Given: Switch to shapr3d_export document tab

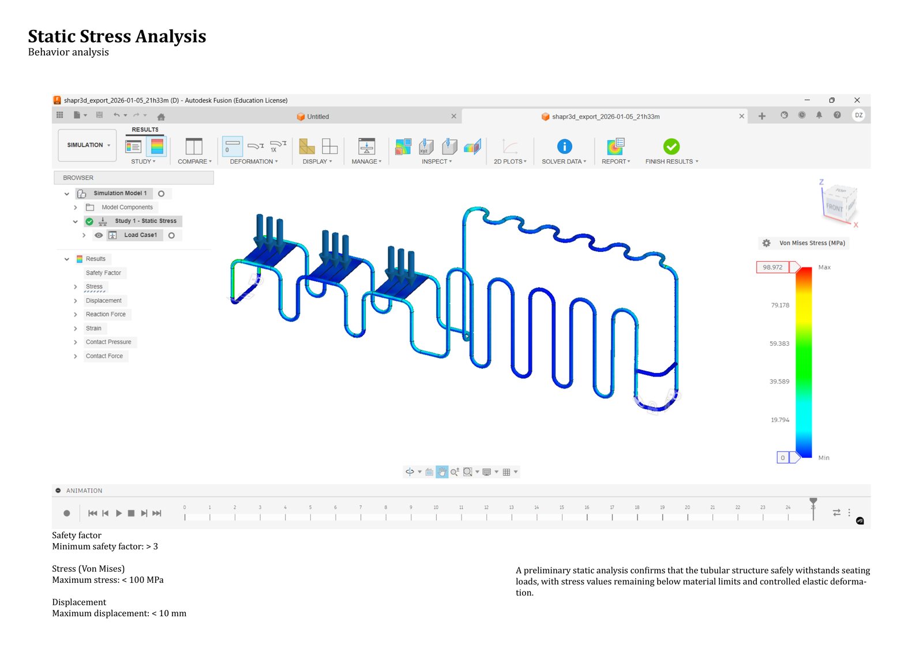Looking at the screenshot, I should point(605,116).
